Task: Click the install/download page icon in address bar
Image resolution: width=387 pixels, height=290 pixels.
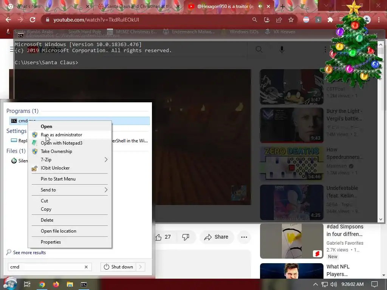Action: 266,20
